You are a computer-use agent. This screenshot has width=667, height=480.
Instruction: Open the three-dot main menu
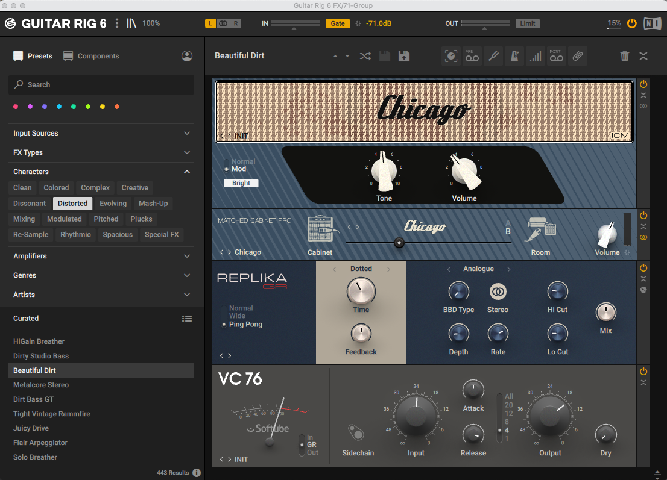(117, 23)
